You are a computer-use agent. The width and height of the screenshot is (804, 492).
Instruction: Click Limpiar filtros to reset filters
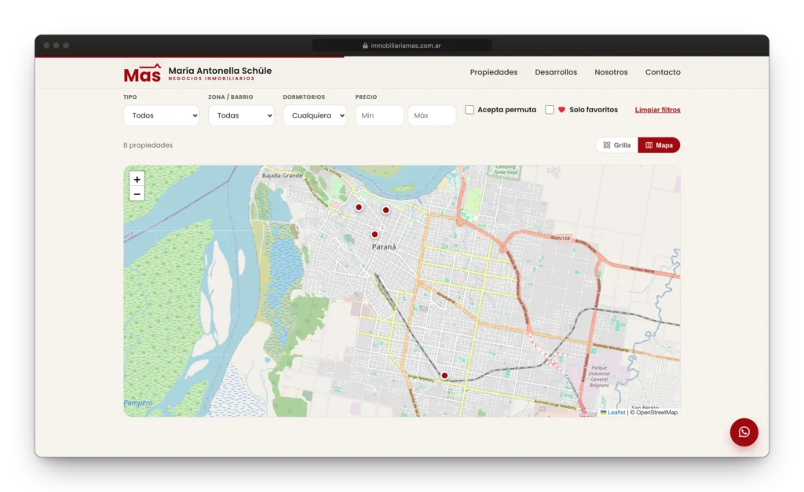(658, 110)
